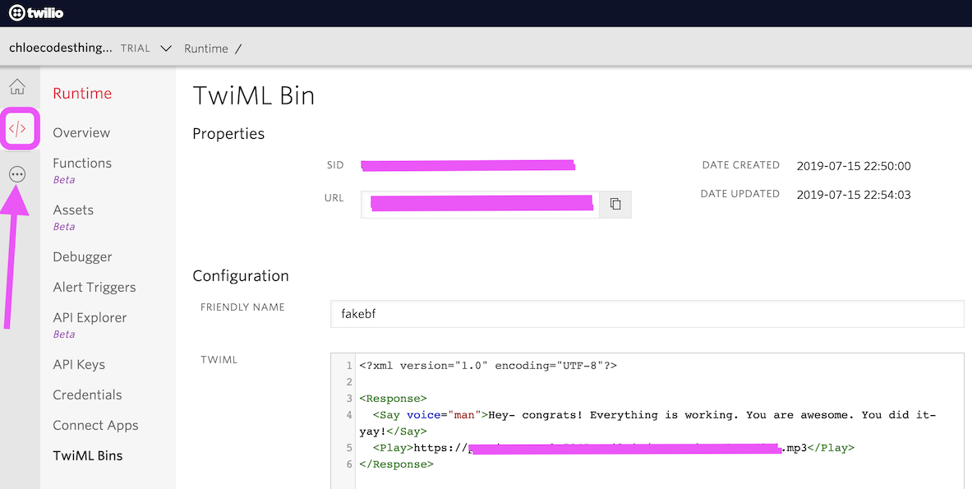Open chloecodesthing account name
This screenshot has height=489, width=972.
pos(61,48)
